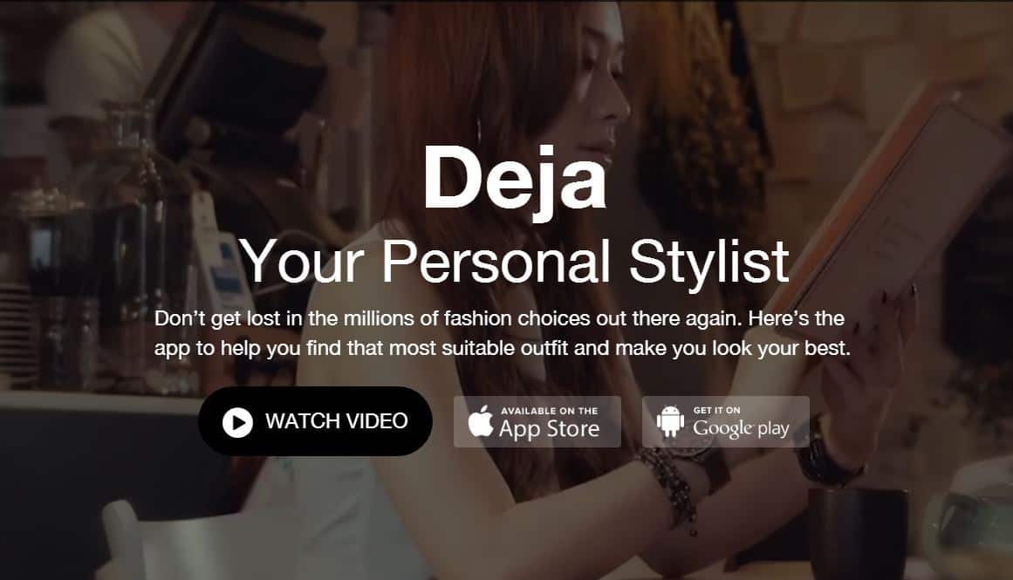
Task: Click the paragraph about fashion choices
Action: pyautogui.click(x=502, y=333)
